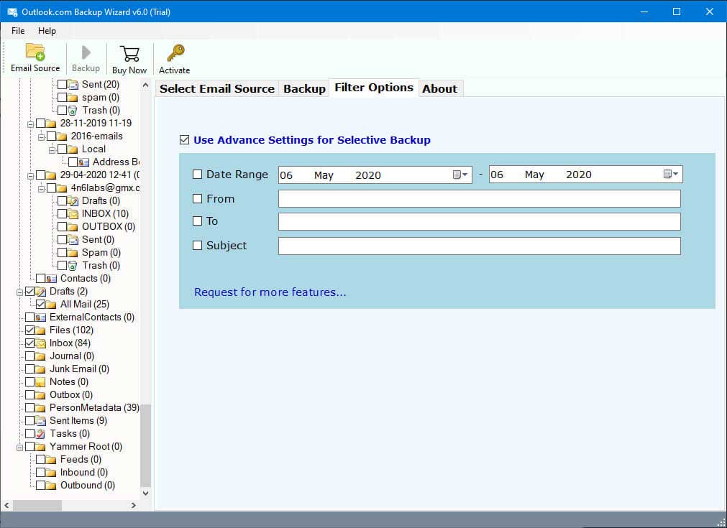
Task: Click the Journal (0) folder icon
Action: tap(40, 356)
